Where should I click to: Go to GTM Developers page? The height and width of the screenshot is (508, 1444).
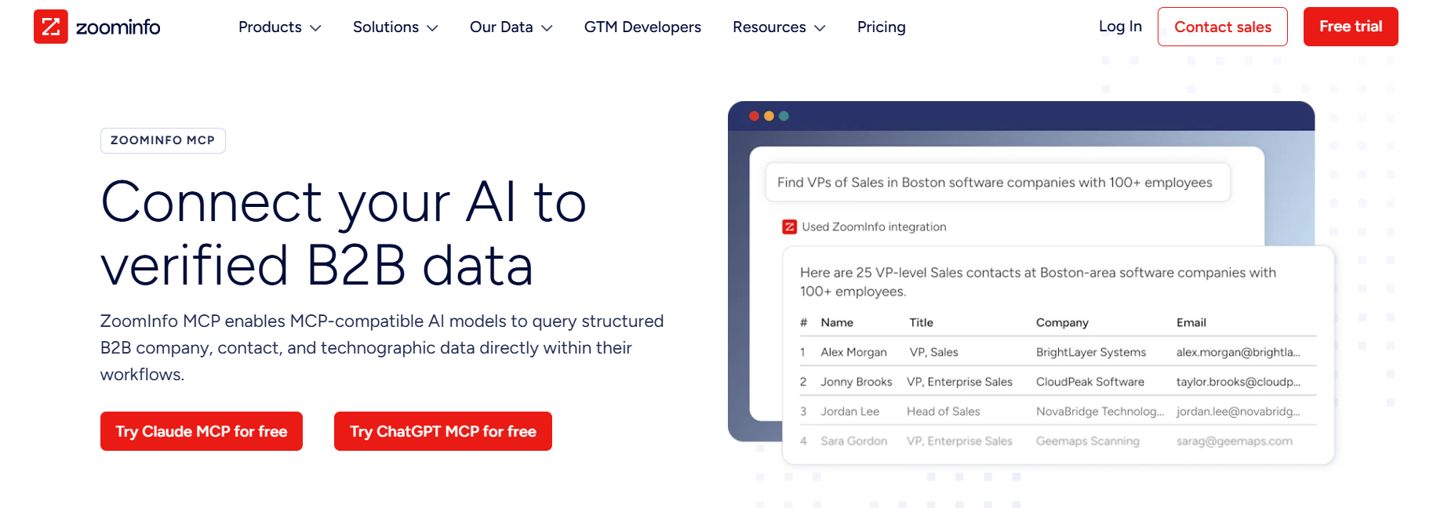point(642,27)
